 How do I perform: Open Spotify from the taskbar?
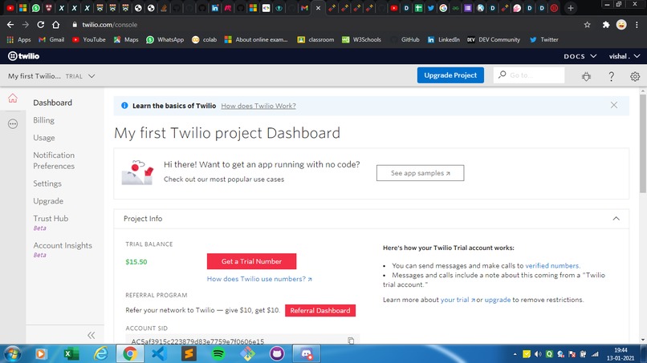(x=218, y=353)
